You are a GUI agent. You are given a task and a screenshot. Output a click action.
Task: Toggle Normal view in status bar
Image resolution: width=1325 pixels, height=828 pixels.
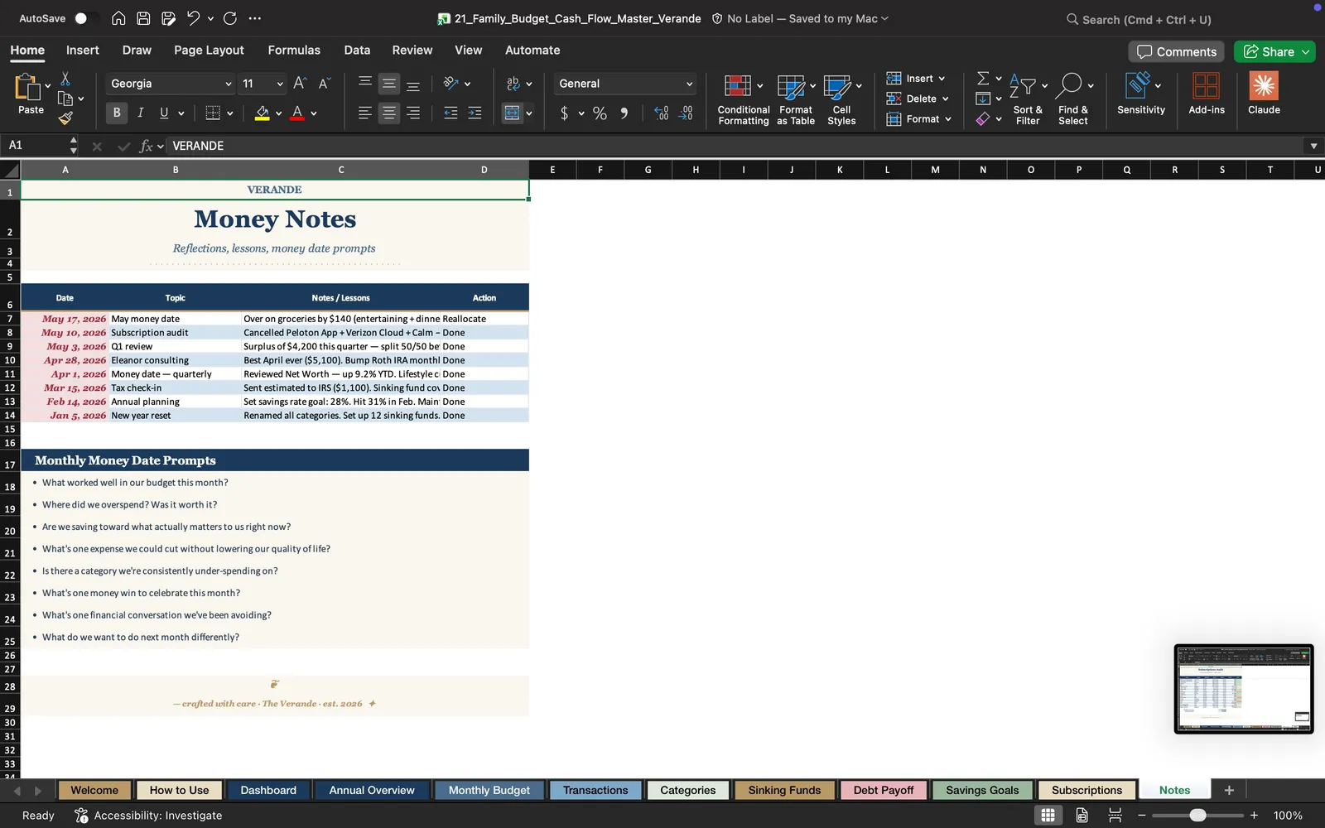pyautogui.click(x=1048, y=816)
